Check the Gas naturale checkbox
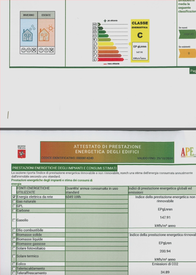Image resolution: width=196 pixels, height=275 pixels. coord(14,202)
